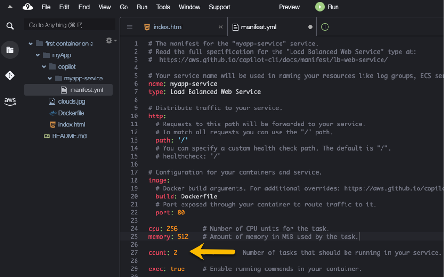
Task: Open the search panel magnifier icon
Action: [x=10, y=26]
